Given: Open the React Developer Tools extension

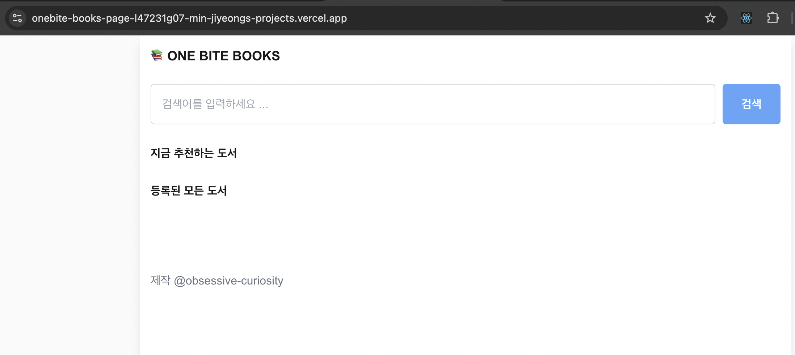Looking at the screenshot, I should tap(746, 18).
